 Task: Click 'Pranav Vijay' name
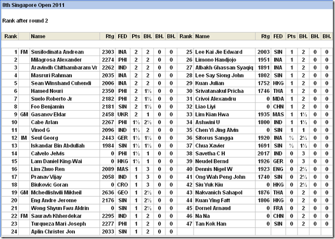46,177
